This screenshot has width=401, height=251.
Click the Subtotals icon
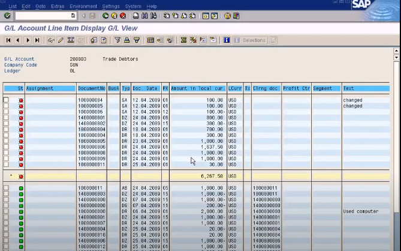[194, 40]
